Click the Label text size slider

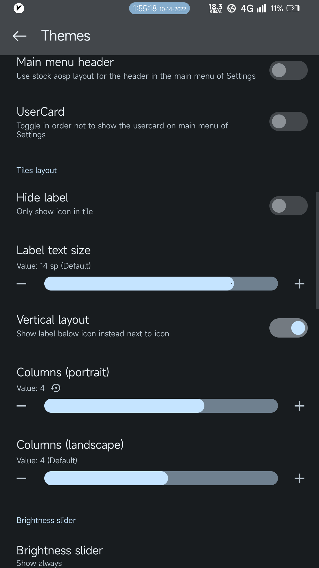pyautogui.click(x=161, y=284)
